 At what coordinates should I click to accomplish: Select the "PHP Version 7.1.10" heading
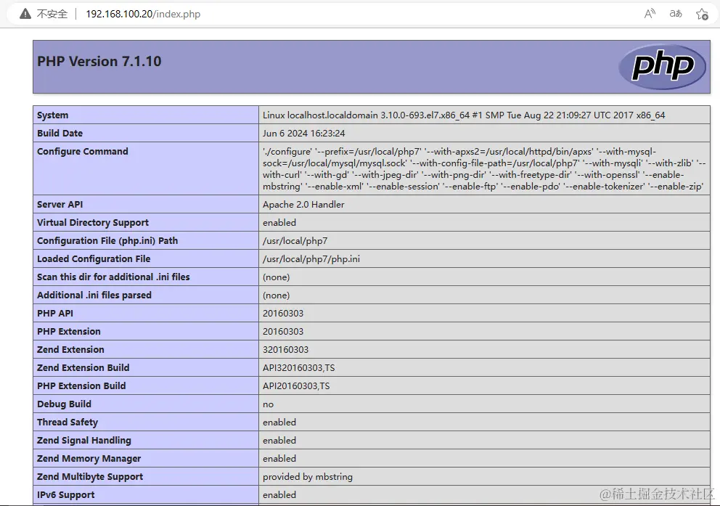(99, 61)
